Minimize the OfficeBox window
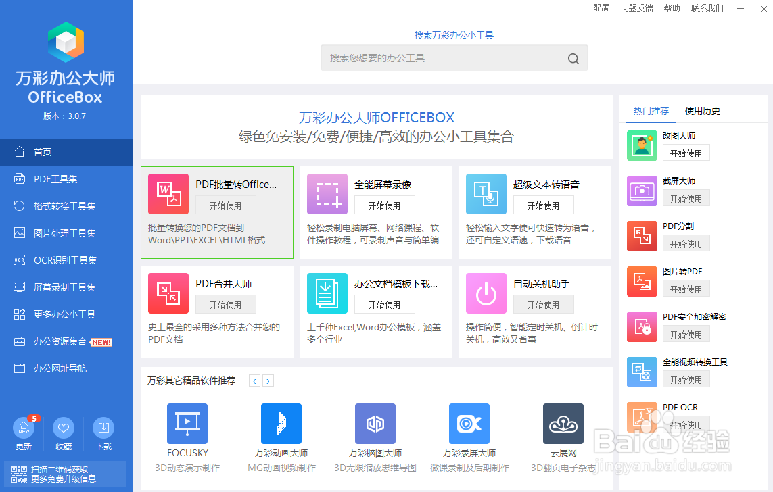This screenshot has height=492, width=773. tap(741, 8)
